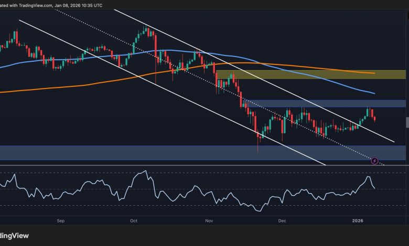Select the upper blue supply zone rectangle
The width and height of the screenshot is (409, 246).
325,104
